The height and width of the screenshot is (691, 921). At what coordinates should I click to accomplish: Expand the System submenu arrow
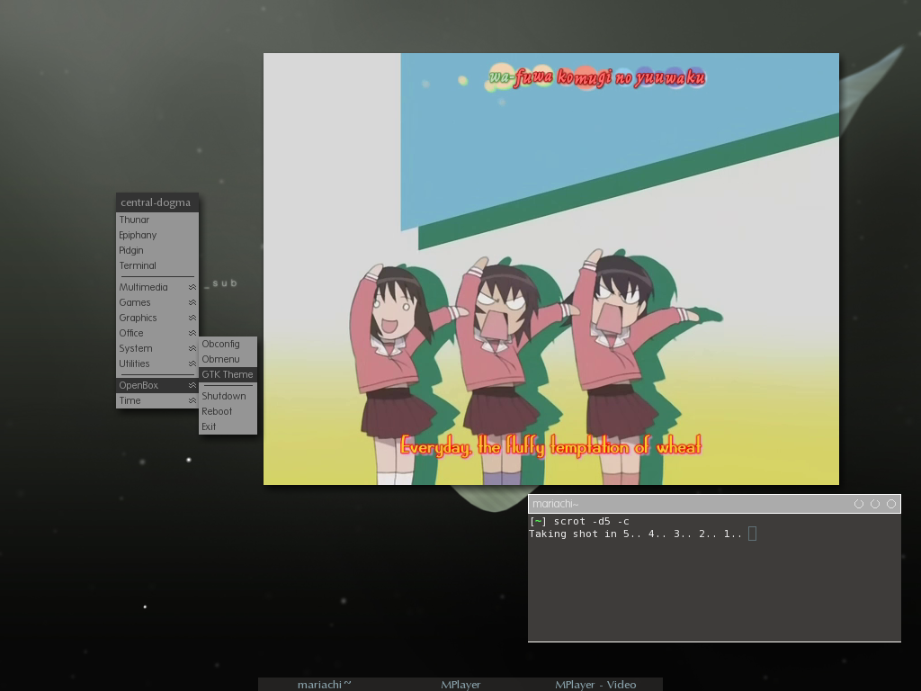[x=192, y=348]
